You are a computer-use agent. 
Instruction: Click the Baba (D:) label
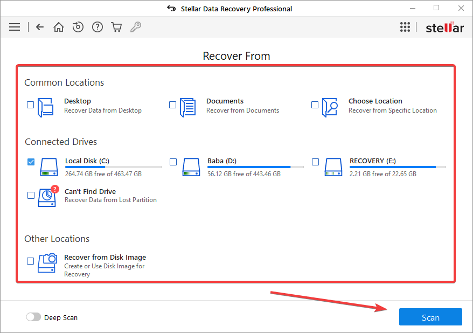pyautogui.click(x=222, y=161)
